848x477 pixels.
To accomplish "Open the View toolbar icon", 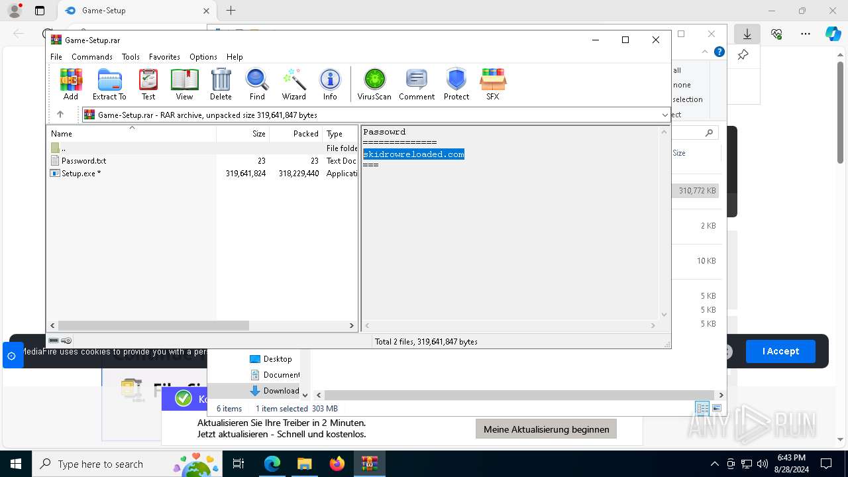I will [x=184, y=84].
